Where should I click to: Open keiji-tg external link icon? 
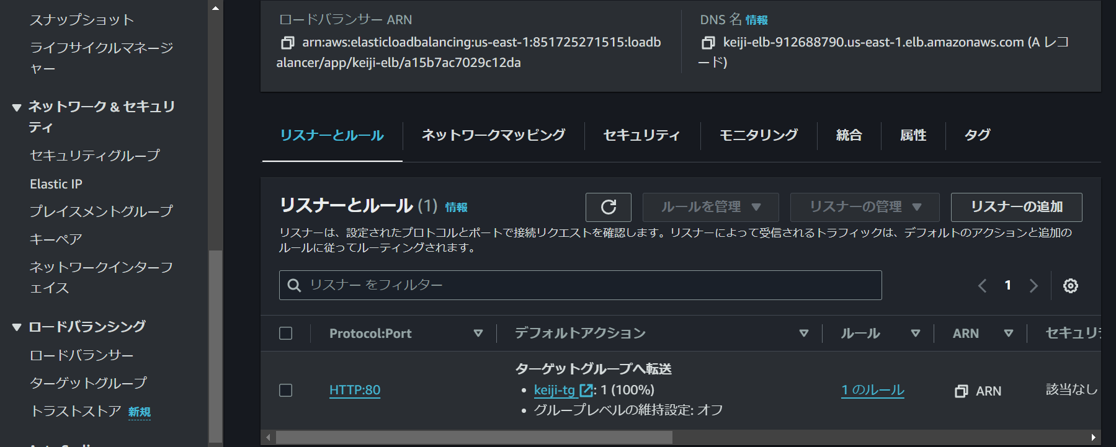point(586,391)
